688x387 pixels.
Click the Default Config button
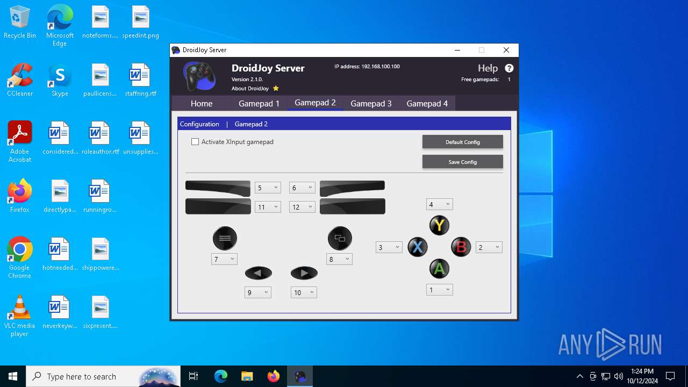(463, 142)
